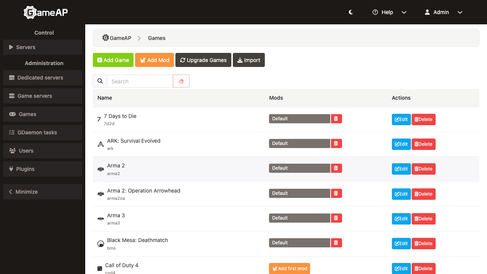Toggle dark mode with the moon icon

(351, 12)
